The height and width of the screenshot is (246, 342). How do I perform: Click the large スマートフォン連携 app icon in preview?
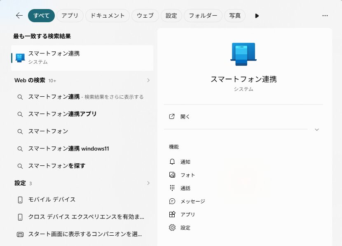pyautogui.click(x=244, y=54)
